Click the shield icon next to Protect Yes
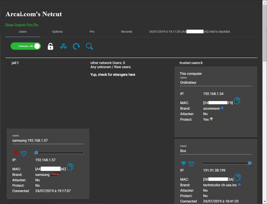Image resolution: width=267 pixels, height=204 pixels. tap(211, 119)
